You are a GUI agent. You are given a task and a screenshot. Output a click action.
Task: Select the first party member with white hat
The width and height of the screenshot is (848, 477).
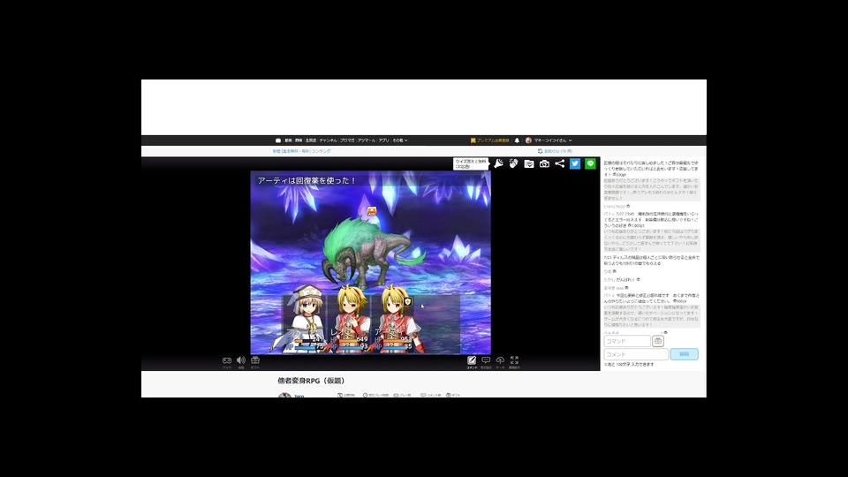(x=305, y=319)
